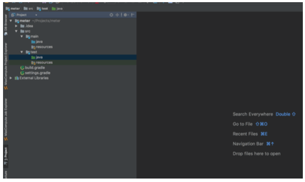Click the Hide panel icon in Project header
This screenshot has width=305, height=182.
[x=133, y=15]
